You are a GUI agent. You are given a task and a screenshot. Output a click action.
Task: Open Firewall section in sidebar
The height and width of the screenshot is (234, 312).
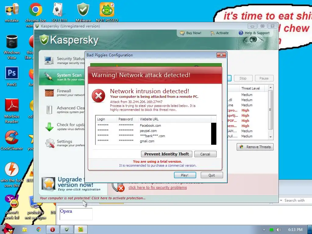(x=62, y=93)
